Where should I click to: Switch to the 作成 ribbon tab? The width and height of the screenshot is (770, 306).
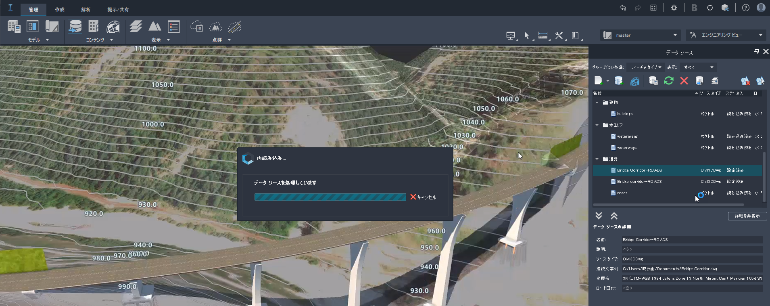(60, 9)
